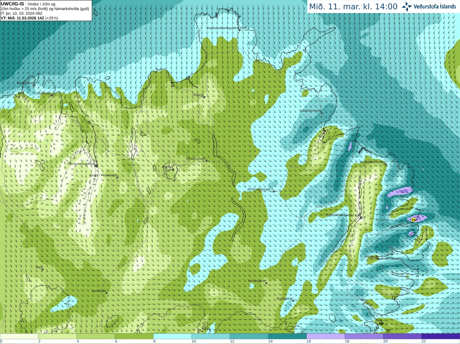Select the Sandvíkurheiði station marker
Viewport: 460px width, 344px height.
[322, 113]
